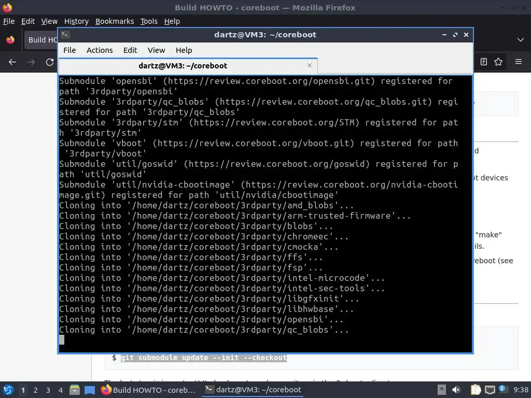Image resolution: width=531 pixels, height=398 pixels.
Task: Open Firefox Tools menu
Action: [x=149, y=21]
